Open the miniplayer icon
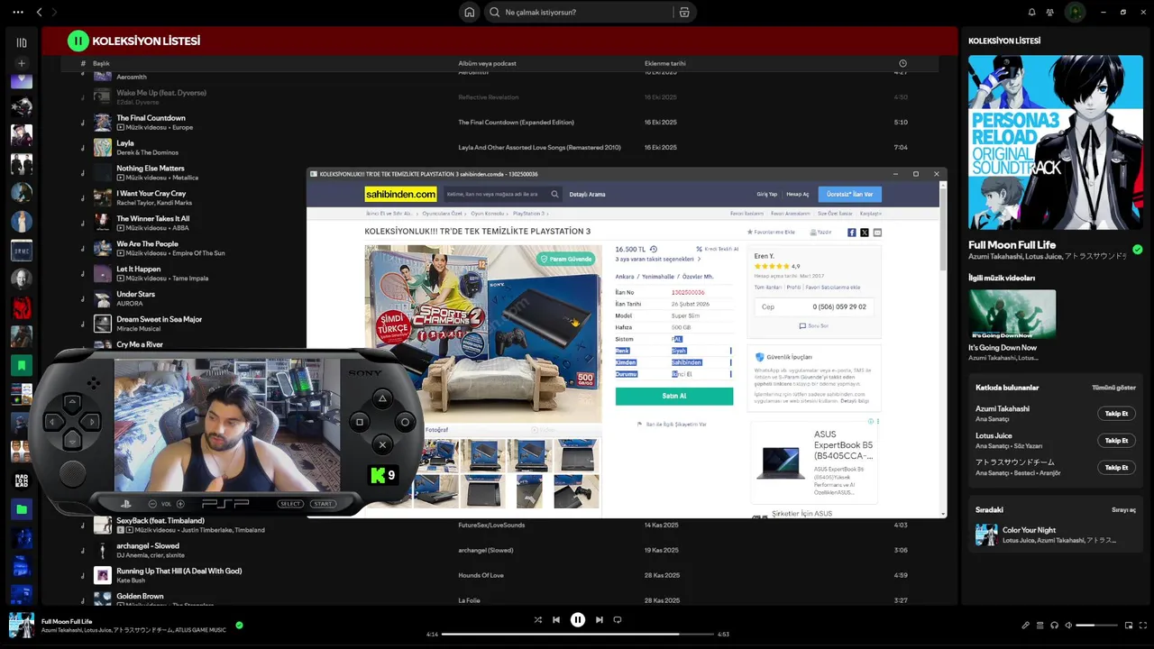 [x=1129, y=626]
